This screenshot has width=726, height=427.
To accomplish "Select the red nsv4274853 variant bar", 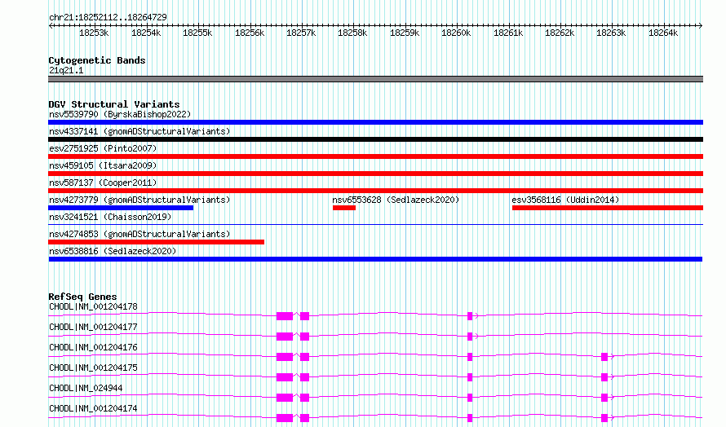I will [156, 242].
